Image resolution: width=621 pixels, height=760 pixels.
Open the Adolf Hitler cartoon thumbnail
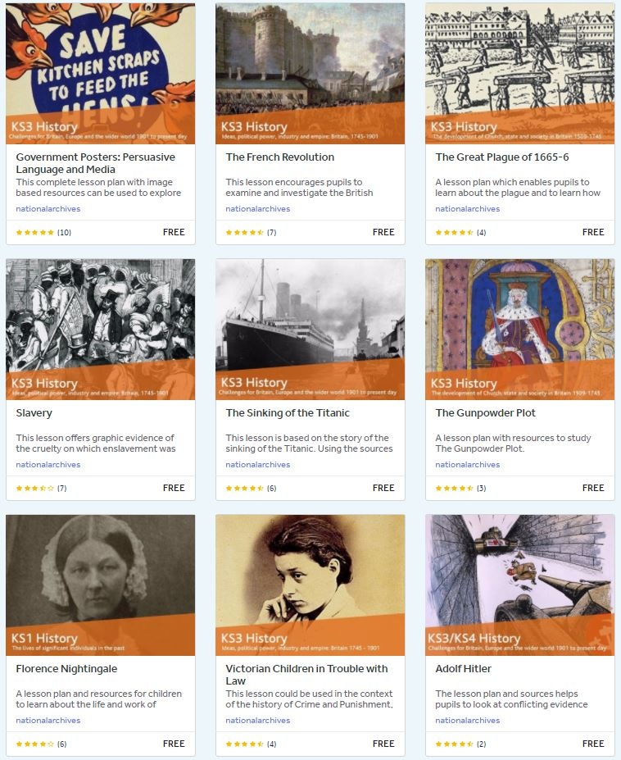coord(519,585)
